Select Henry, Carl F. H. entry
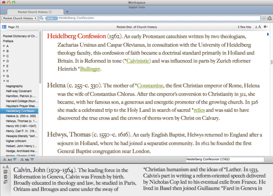The image size is (273, 196). tap(21, 131)
